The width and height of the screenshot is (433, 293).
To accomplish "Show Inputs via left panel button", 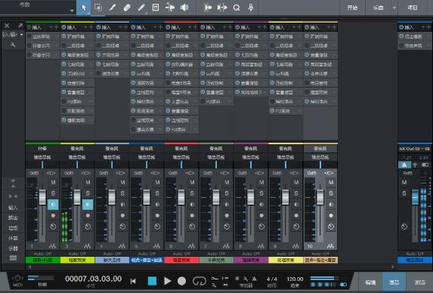I will coord(13,207).
